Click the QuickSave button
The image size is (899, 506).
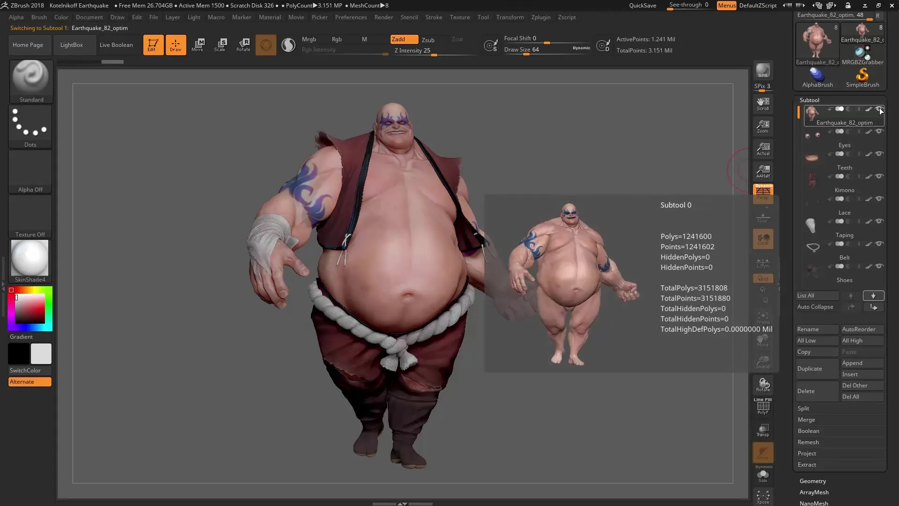click(x=642, y=6)
